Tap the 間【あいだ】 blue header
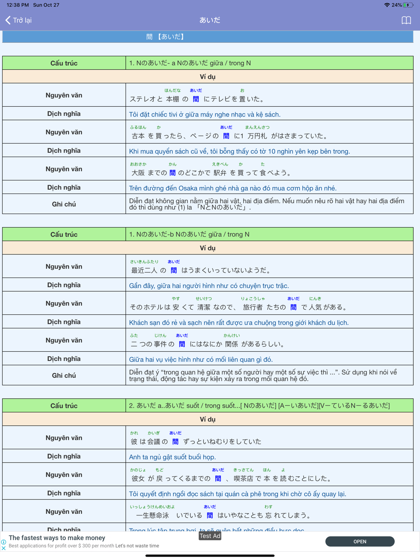 (x=208, y=37)
